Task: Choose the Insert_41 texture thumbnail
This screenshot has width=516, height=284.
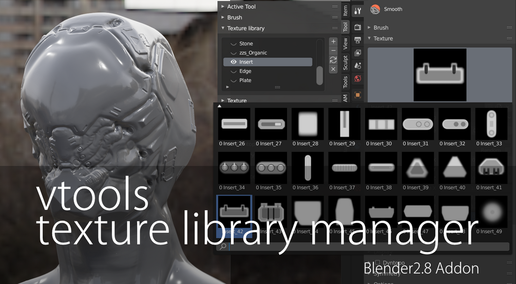Action: point(491,168)
